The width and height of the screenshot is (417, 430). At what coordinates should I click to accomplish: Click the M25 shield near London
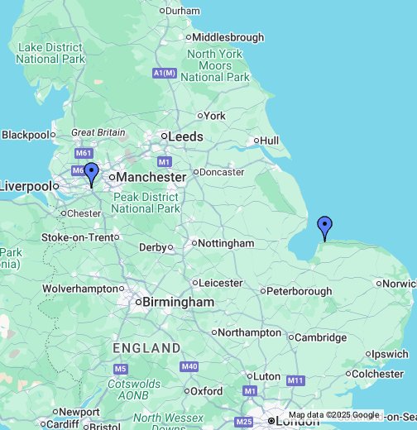(x=244, y=422)
